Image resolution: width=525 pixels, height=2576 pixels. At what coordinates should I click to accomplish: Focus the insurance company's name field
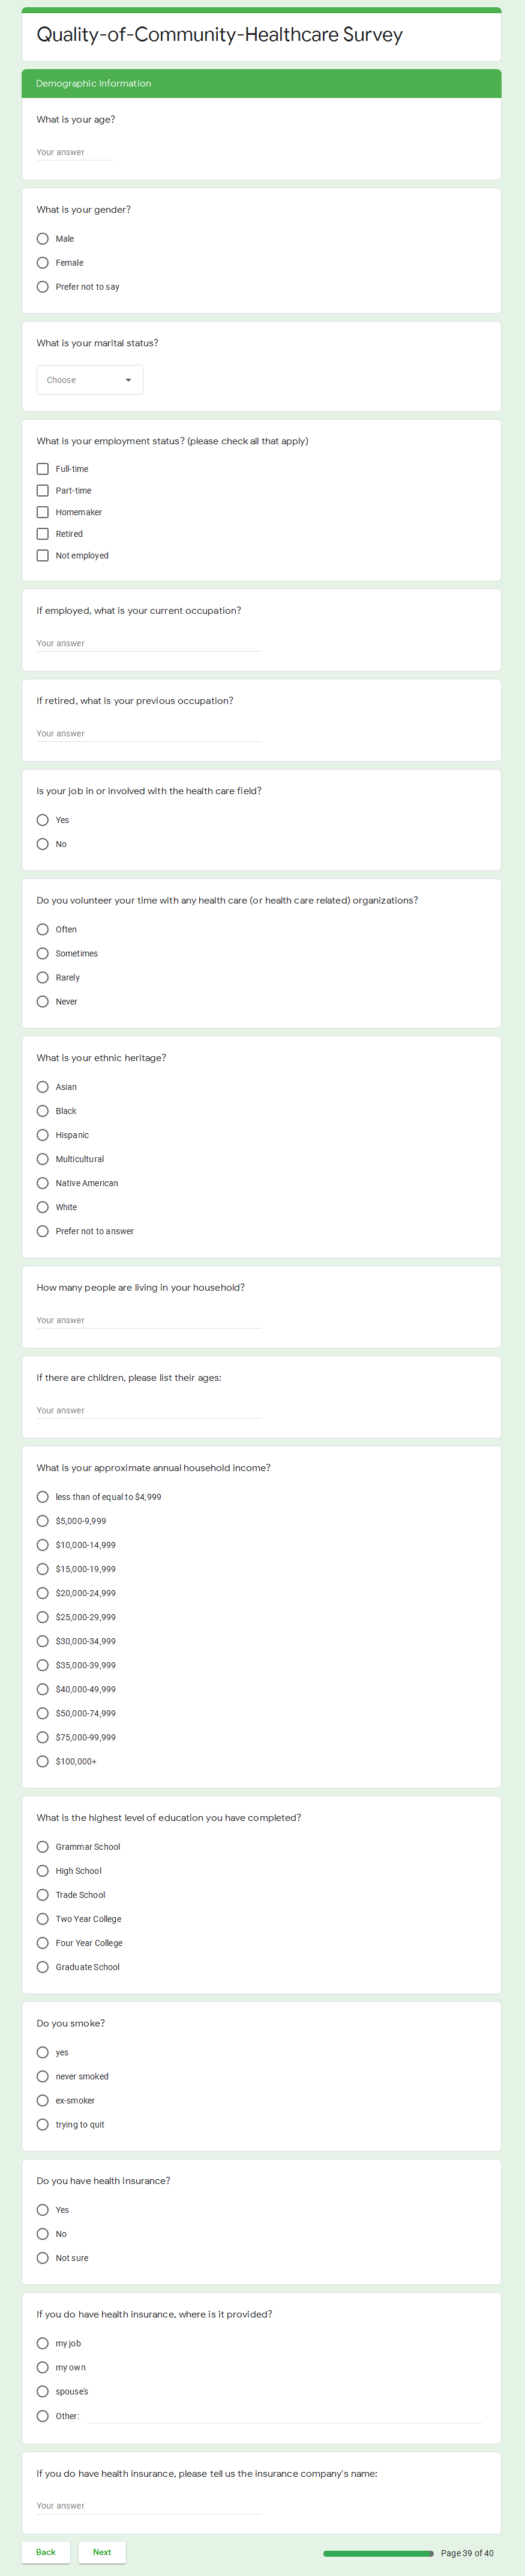[148, 2506]
